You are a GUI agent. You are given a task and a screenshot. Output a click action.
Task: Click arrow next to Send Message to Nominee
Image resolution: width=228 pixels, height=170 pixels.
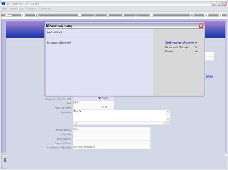(196, 42)
